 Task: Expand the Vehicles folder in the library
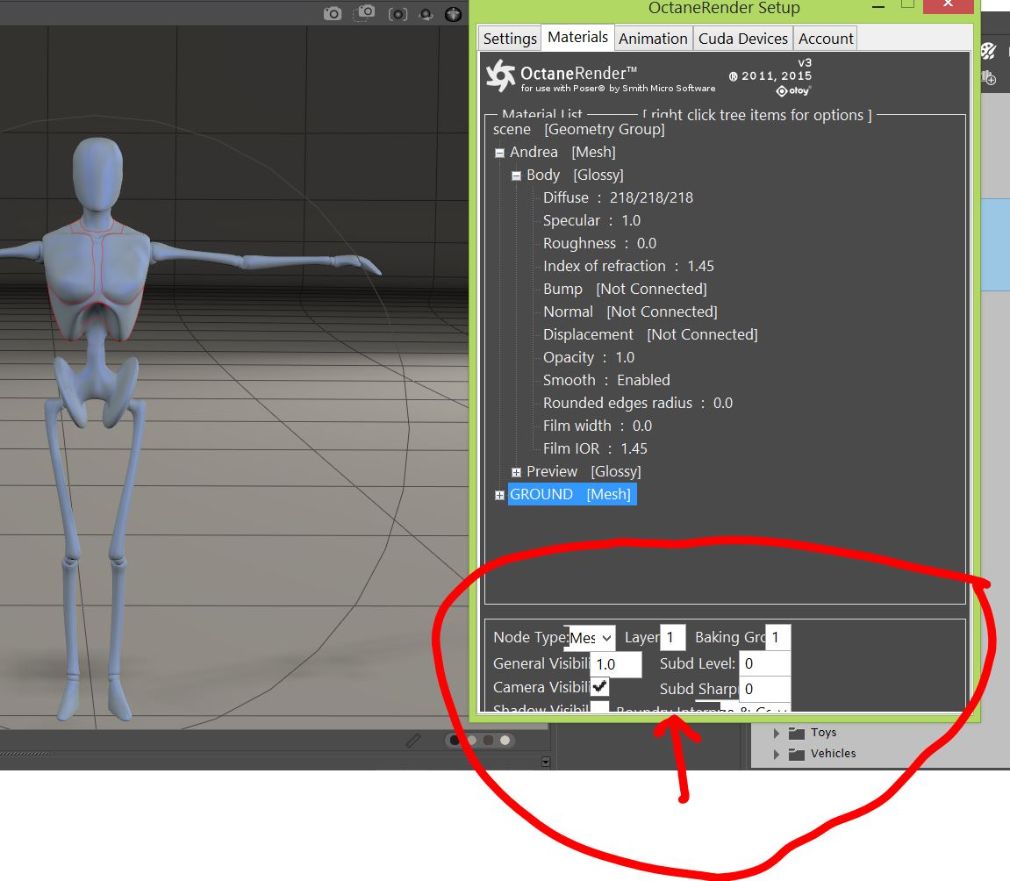pos(777,754)
